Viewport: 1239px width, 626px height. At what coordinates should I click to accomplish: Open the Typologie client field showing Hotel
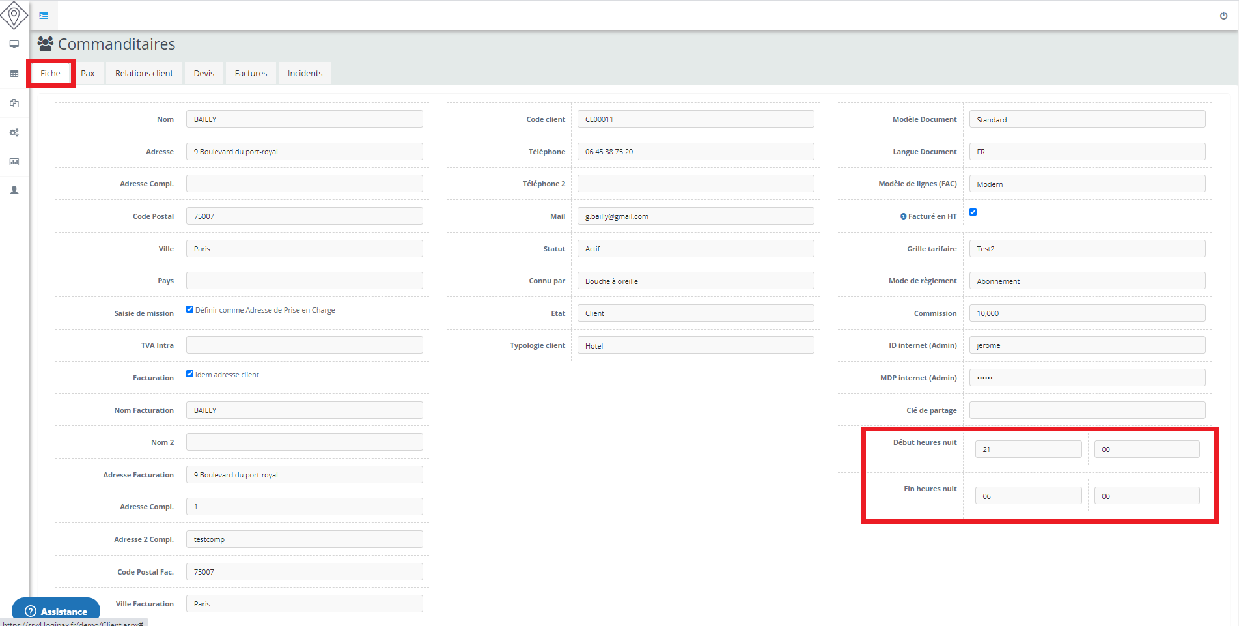click(695, 345)
